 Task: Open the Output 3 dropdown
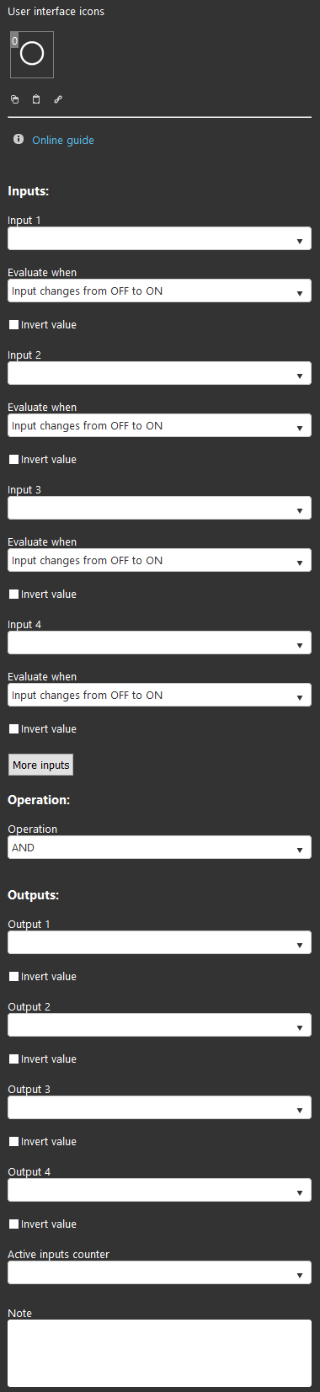[x=159, y=1107]
